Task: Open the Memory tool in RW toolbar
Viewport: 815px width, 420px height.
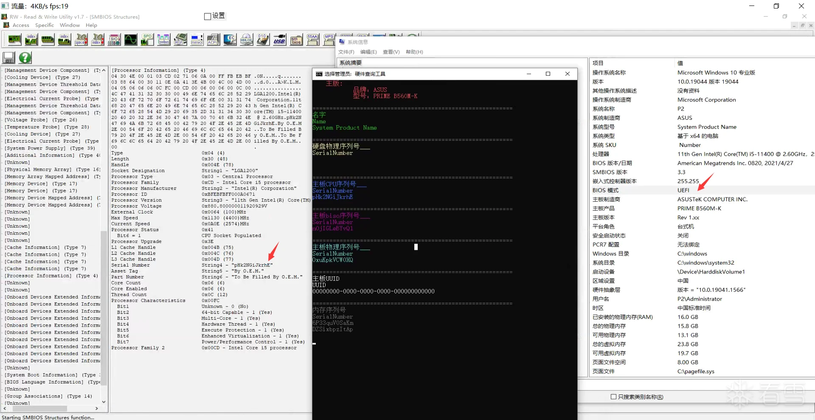Action: click(48, 39)
